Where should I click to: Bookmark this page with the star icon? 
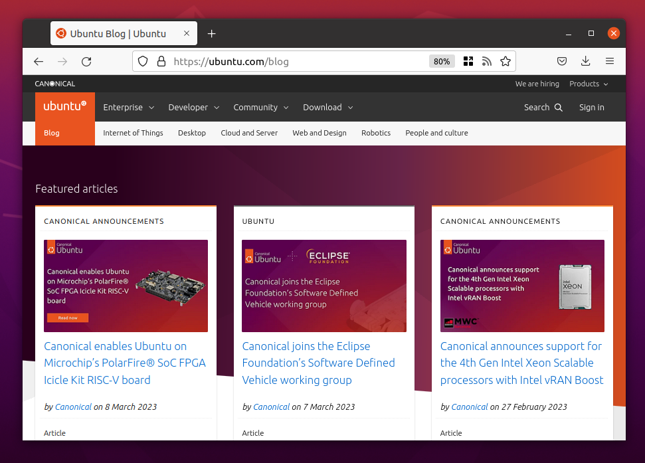506,61
